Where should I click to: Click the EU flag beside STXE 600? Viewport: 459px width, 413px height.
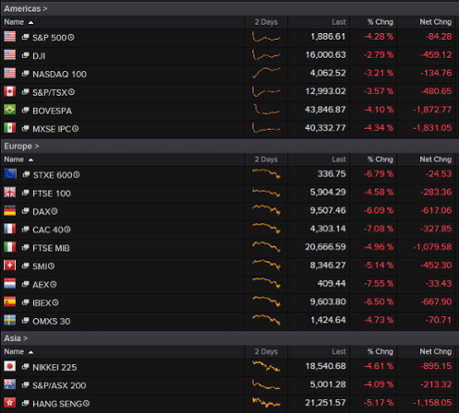pyautogui.click(x=10, y=174)
